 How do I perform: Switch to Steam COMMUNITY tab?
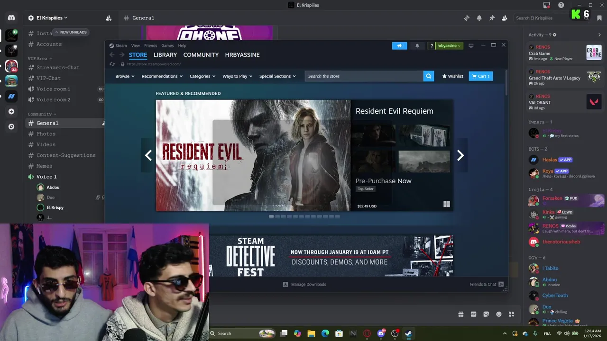point(201,55)
